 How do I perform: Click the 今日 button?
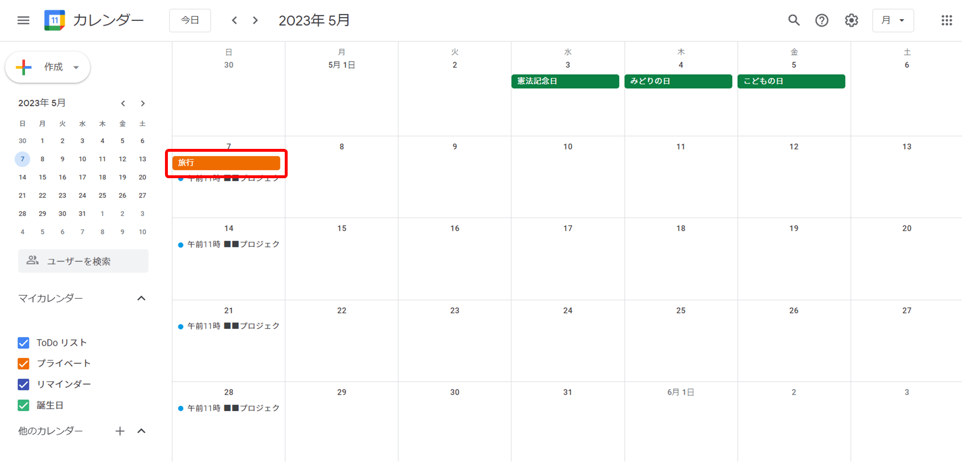click(x=190, y=20)
